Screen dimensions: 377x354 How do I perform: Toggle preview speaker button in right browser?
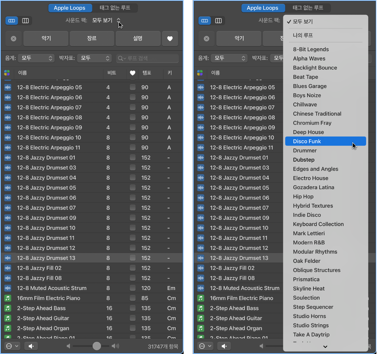(224, 346)
